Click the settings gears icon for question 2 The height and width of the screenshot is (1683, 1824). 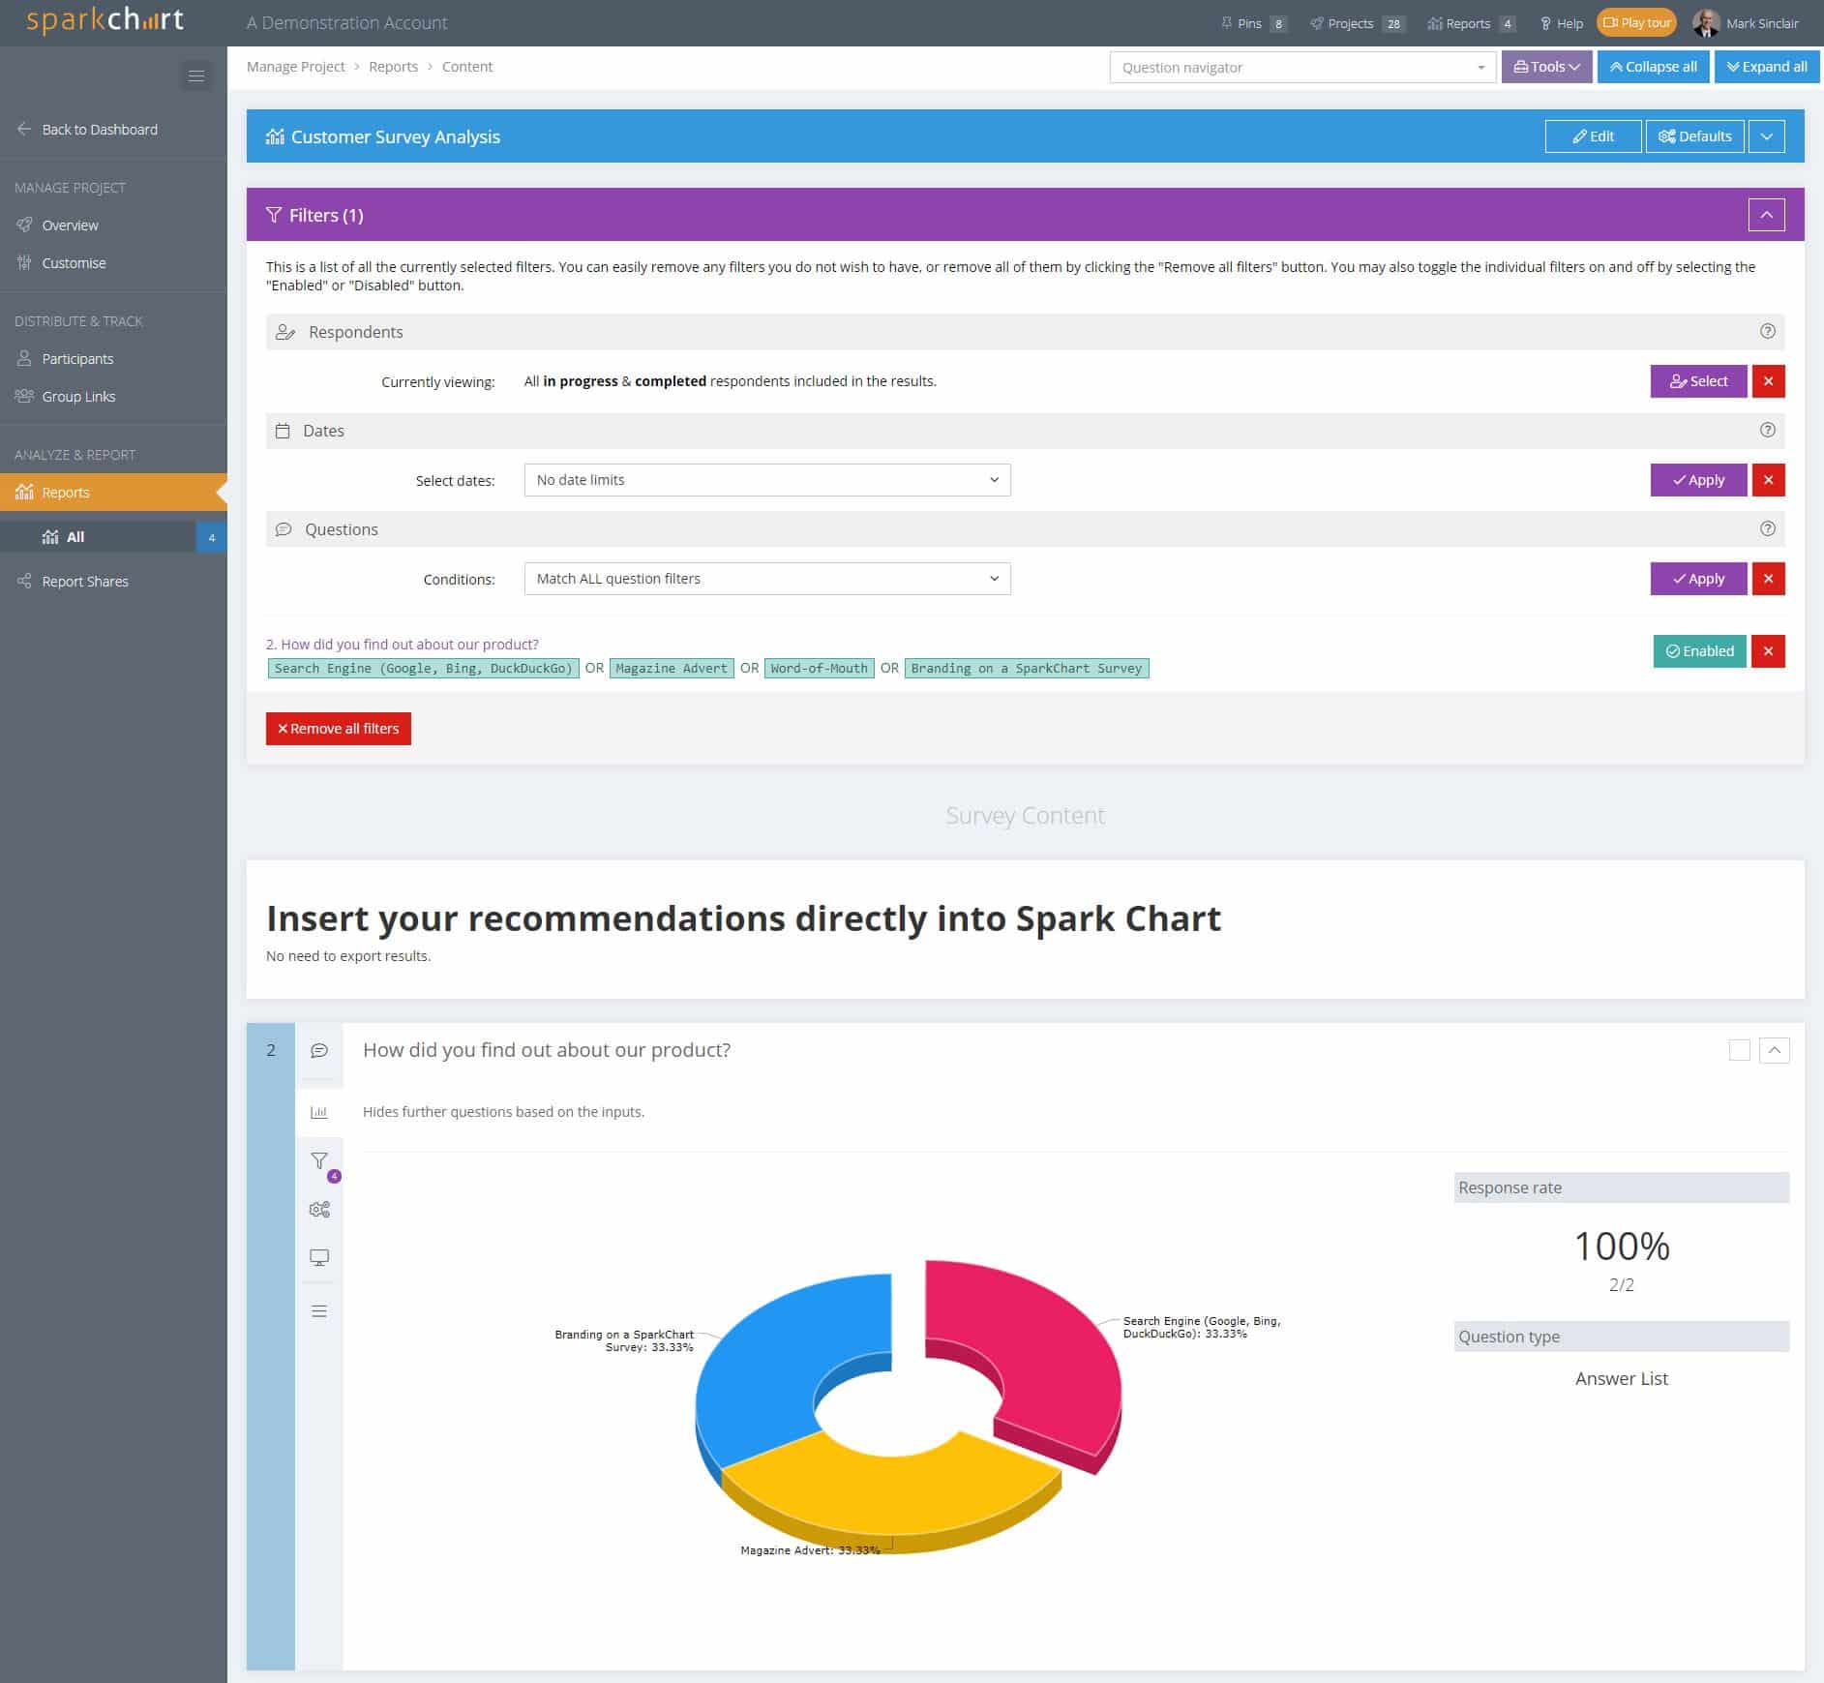[319, 1209]
